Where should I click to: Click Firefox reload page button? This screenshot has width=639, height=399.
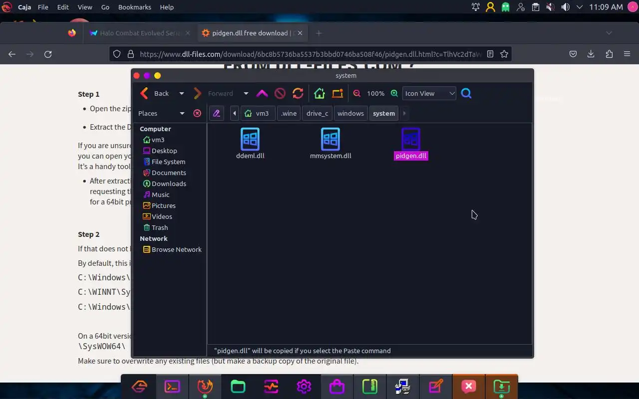point(48,54)
